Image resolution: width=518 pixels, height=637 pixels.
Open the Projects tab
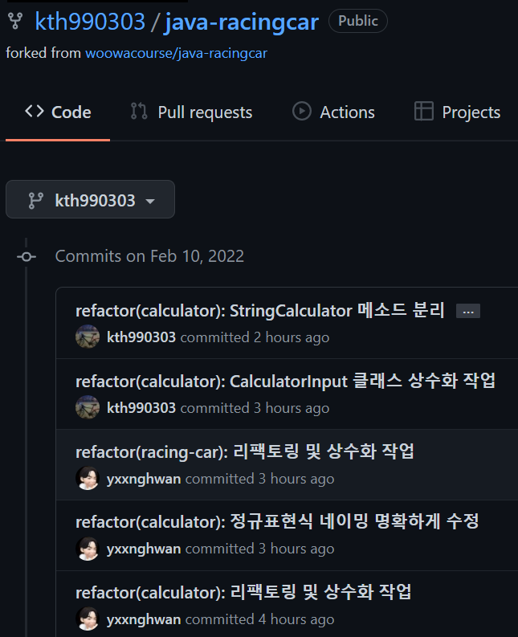[x=458, y=112]
